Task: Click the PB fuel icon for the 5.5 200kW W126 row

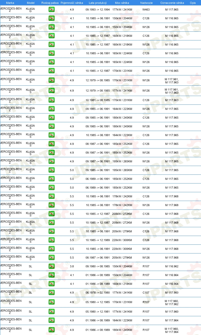Action: [51, 223]
